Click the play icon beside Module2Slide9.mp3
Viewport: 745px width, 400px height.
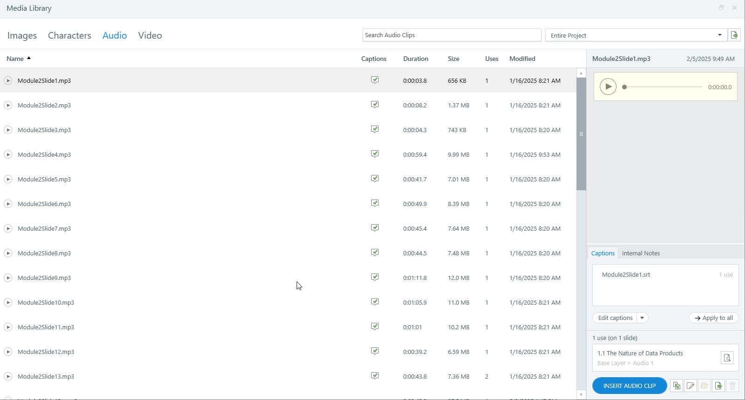(8, 278)
